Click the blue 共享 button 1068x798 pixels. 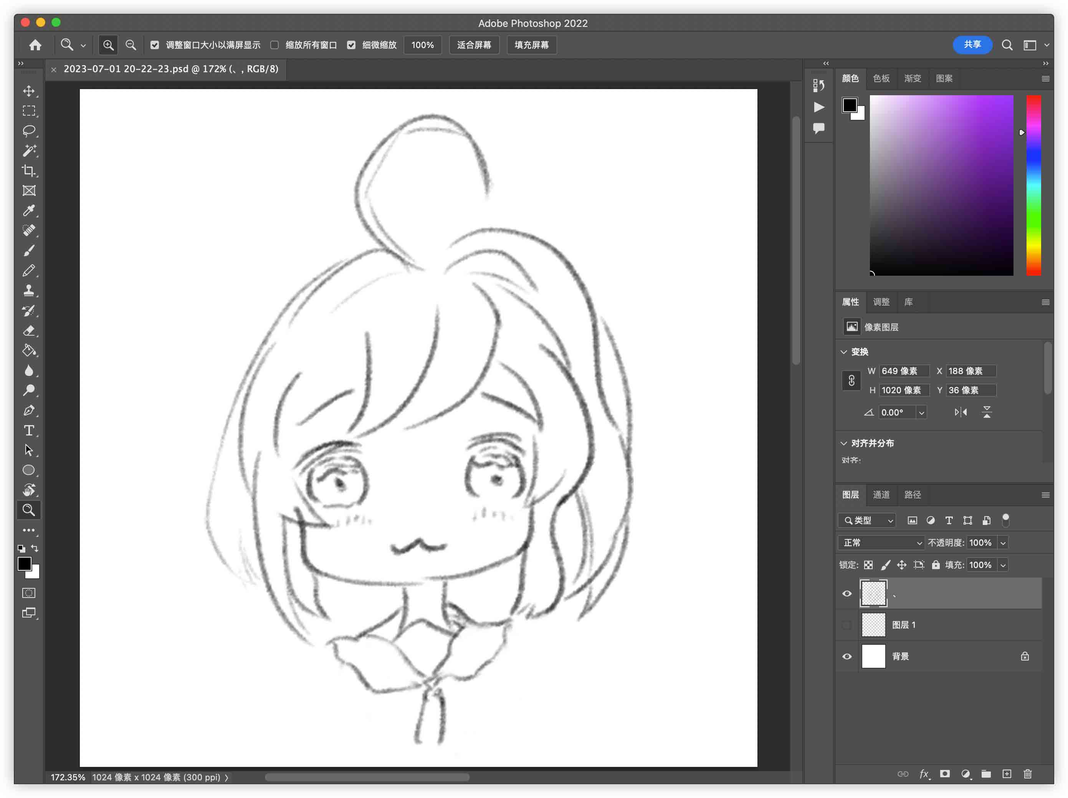point(972,45)
